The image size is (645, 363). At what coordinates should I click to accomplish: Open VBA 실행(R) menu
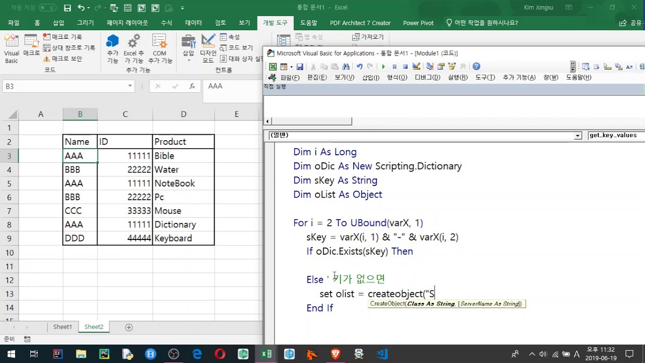(x=458, y=78)
